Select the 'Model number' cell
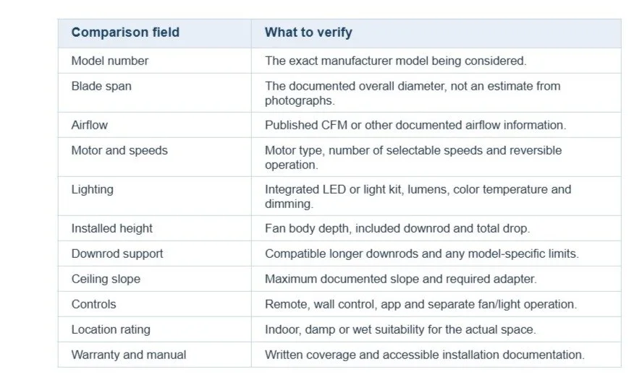The width and height of the screenshot is (642, 385). point(154,61)
